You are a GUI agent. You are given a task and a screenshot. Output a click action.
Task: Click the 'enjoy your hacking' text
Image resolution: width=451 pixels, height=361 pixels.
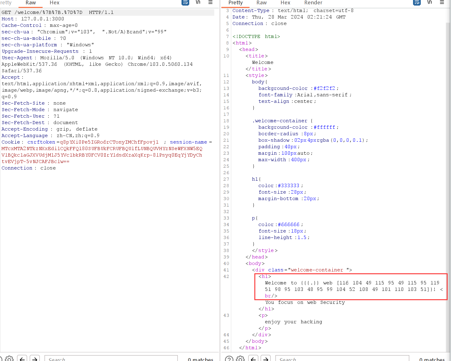pos(294,322)
